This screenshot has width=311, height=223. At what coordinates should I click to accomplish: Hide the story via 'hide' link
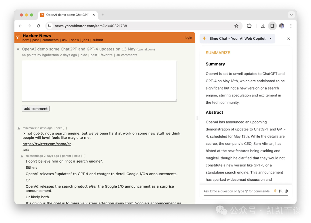pyautogui.click(x=84, y=55)
